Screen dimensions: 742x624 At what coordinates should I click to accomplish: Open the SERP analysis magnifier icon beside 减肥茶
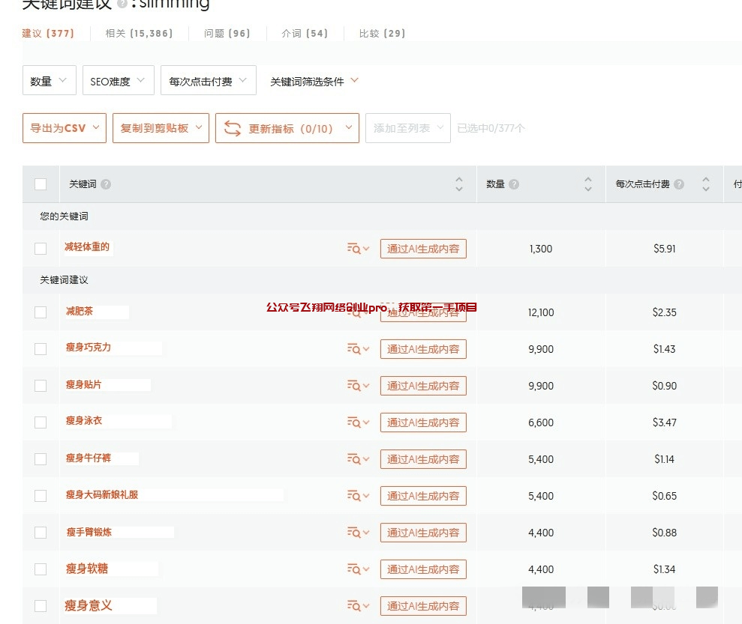point(356,312)
